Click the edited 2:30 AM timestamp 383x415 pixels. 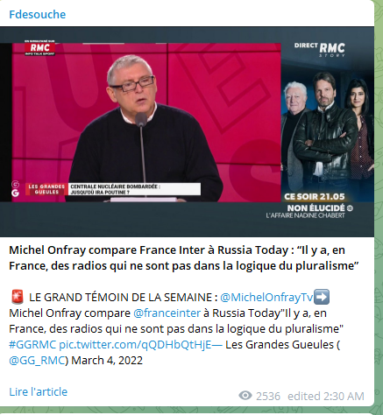pos(326,396)
